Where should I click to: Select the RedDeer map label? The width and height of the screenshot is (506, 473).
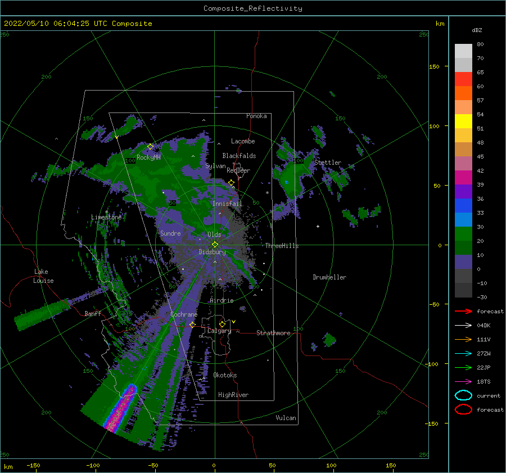pyautogui.click(x=238, y=170)
